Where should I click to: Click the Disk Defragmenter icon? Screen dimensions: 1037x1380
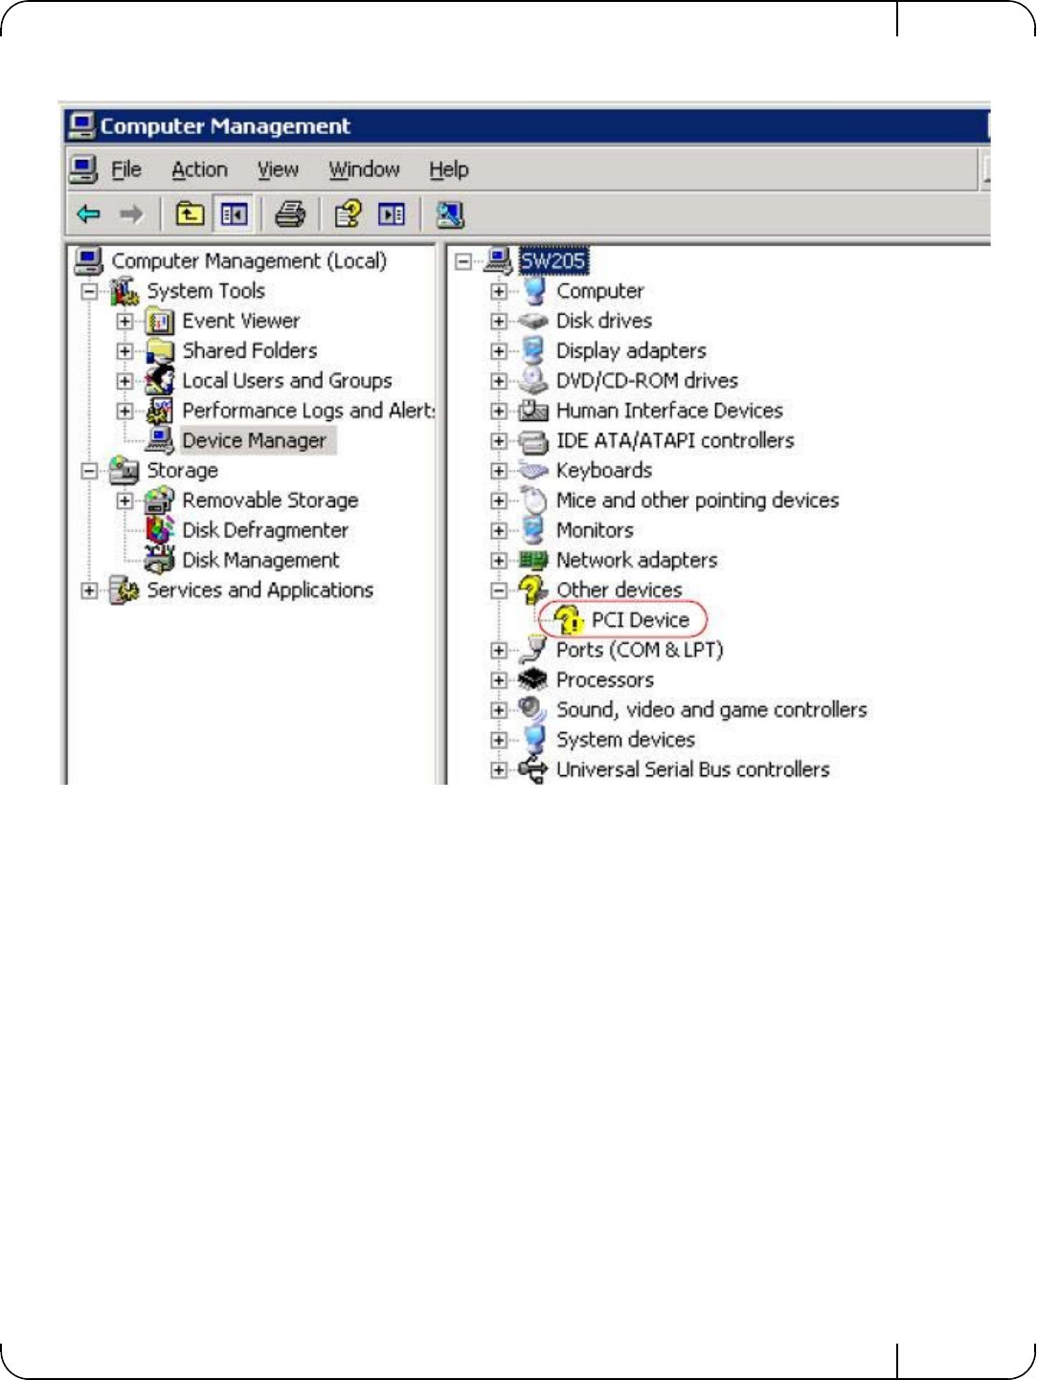(159, 530)
